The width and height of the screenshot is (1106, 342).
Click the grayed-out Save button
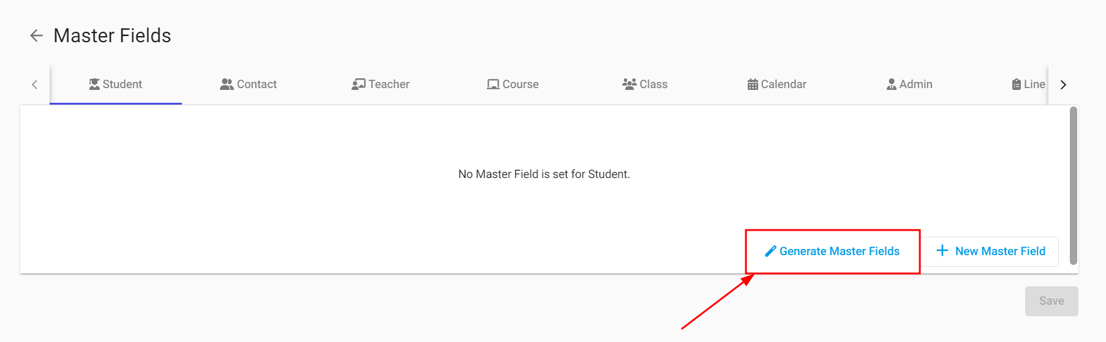(1051, 301)
